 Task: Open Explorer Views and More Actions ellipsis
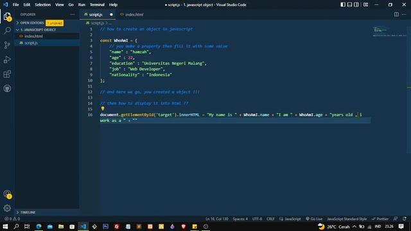(73, 14)
